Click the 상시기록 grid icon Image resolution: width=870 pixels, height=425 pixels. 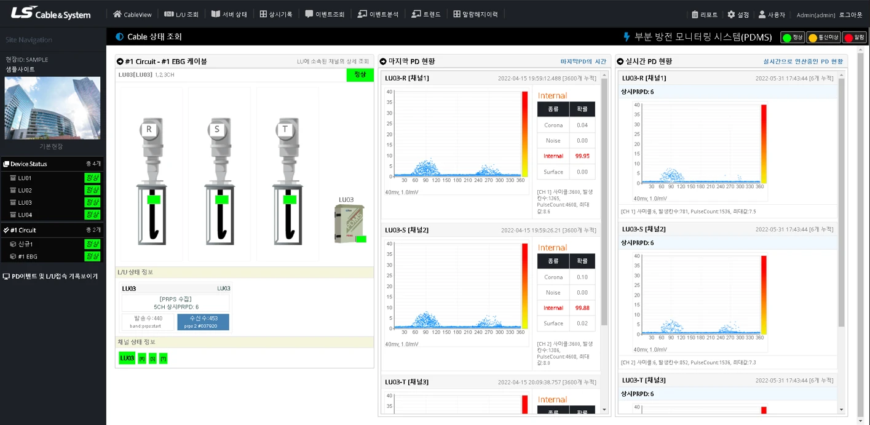[263, 14]
